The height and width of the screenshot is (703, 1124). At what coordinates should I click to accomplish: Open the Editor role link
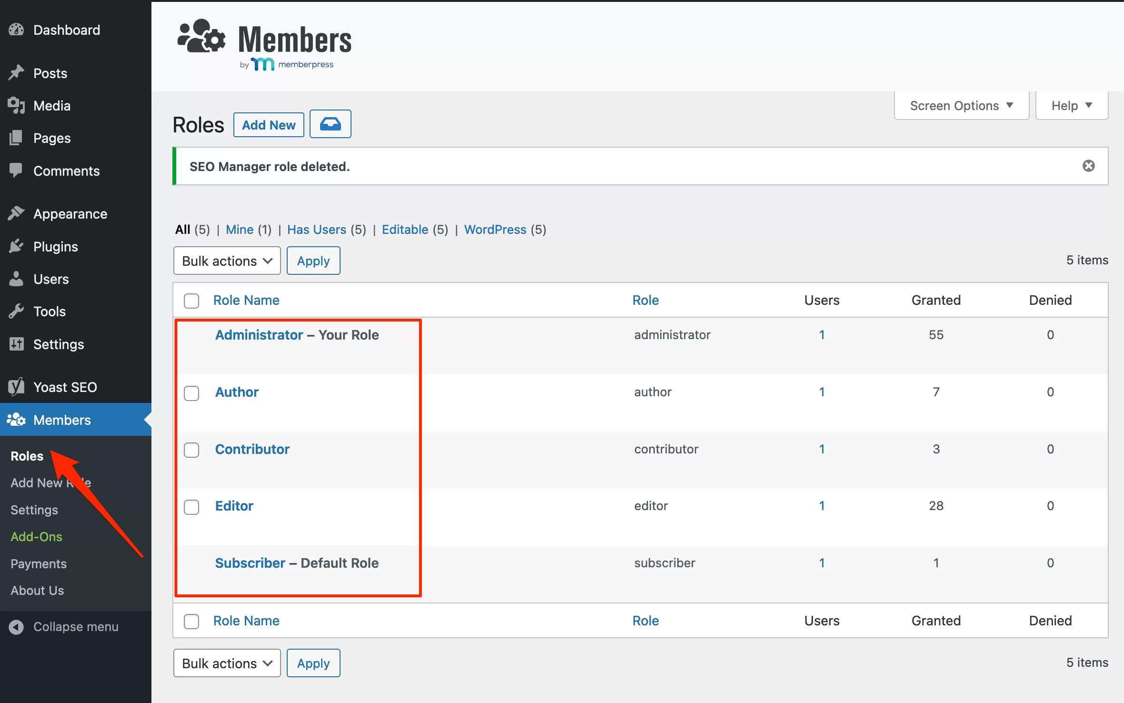234,506
